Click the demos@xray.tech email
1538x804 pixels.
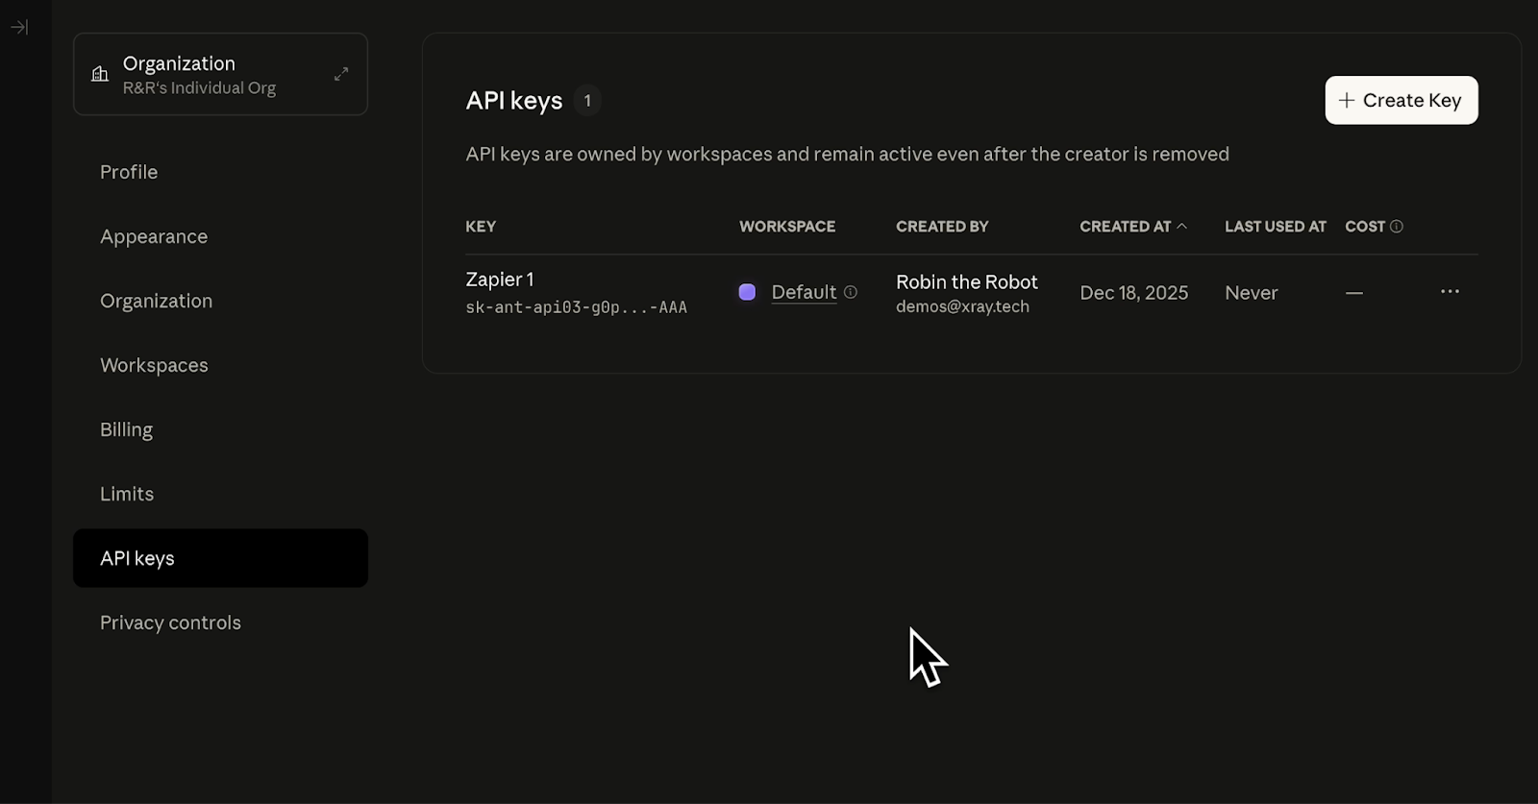pyautogui.click(x=962, y=306)
